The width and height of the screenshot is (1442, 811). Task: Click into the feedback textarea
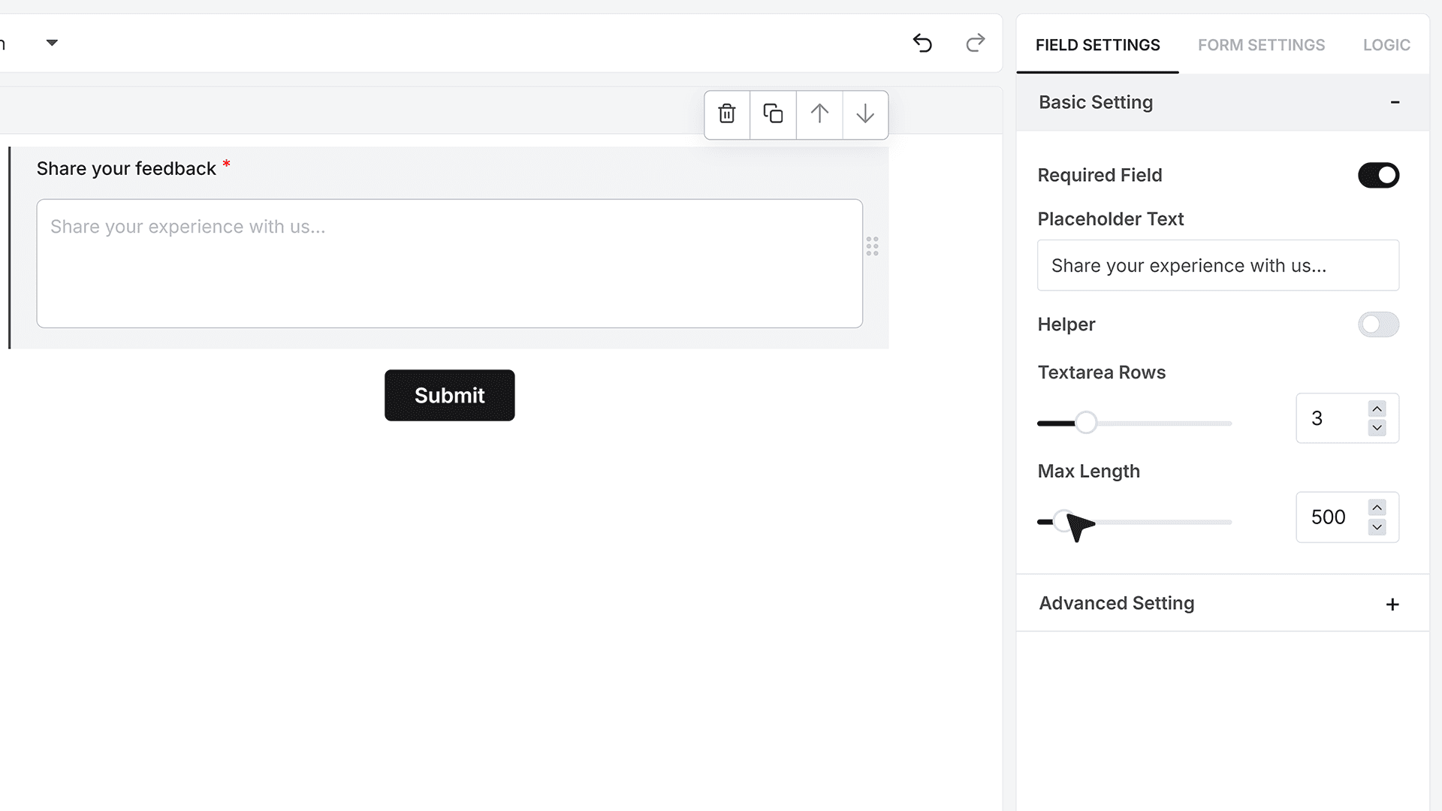coord(449,263)
